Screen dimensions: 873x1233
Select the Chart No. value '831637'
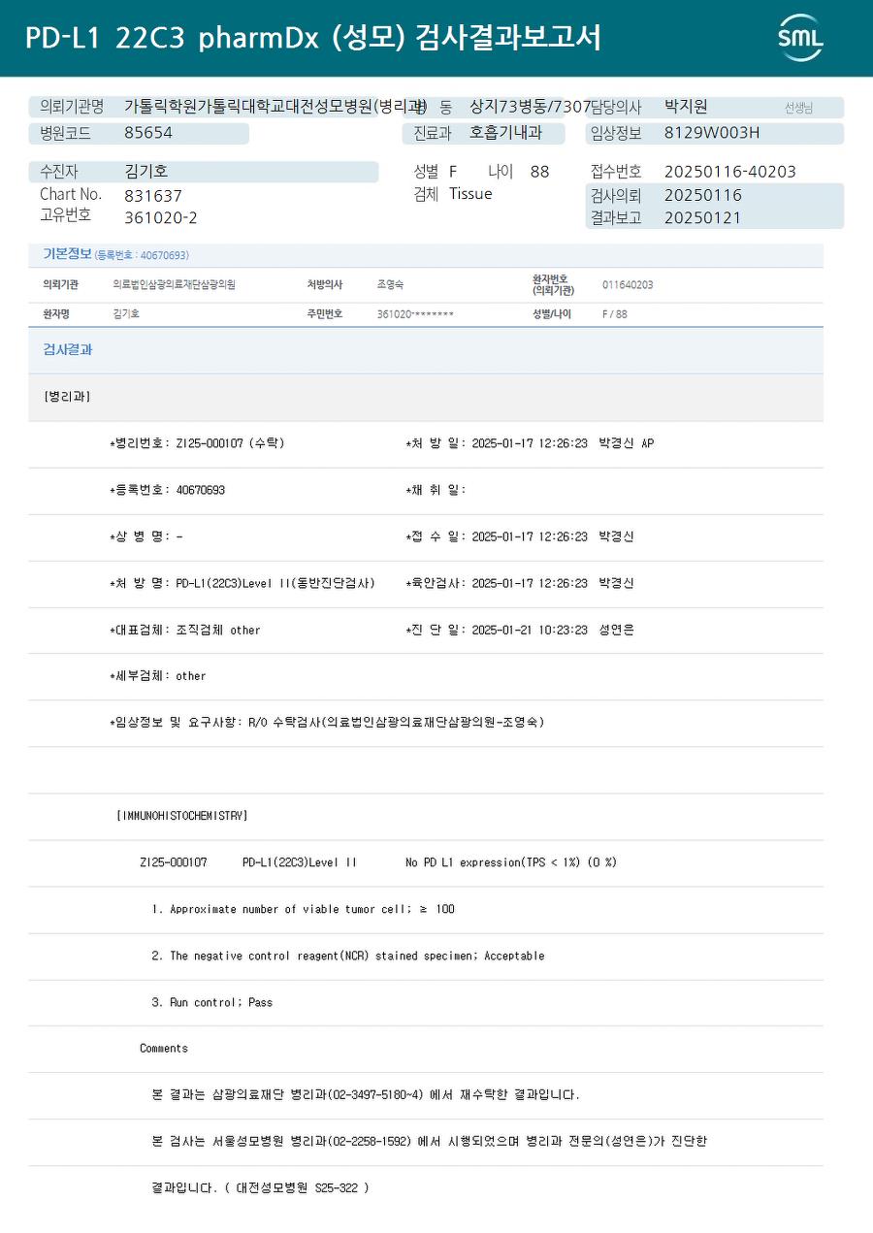(x=153, y=195)
